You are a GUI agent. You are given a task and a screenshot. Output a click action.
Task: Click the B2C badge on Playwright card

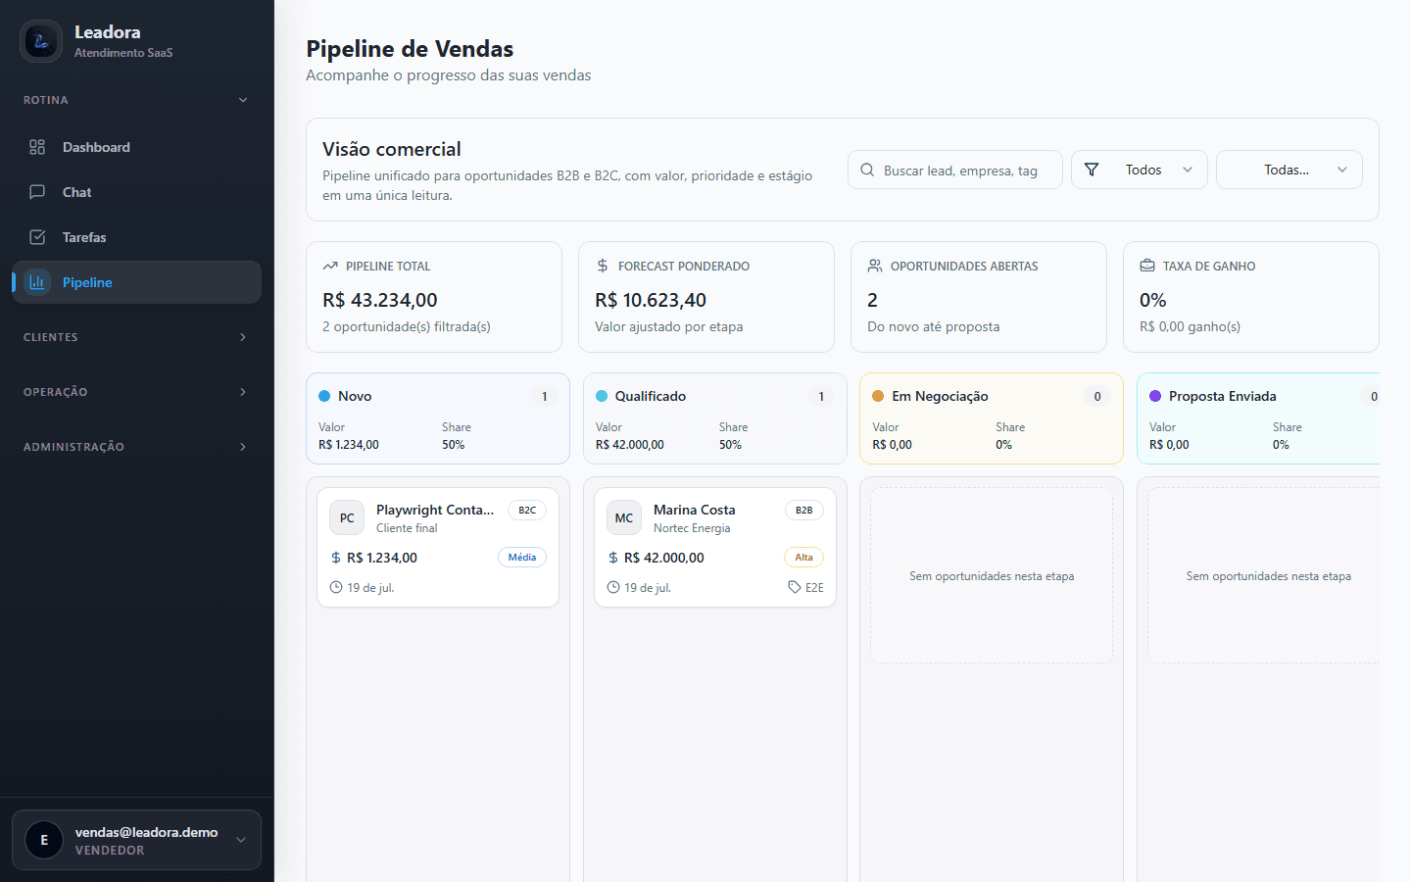pos(527,510)
